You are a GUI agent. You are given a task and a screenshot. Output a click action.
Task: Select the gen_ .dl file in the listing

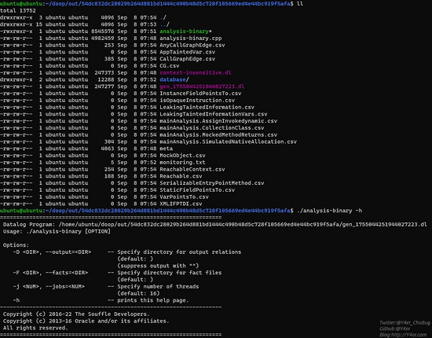(202, 86)
